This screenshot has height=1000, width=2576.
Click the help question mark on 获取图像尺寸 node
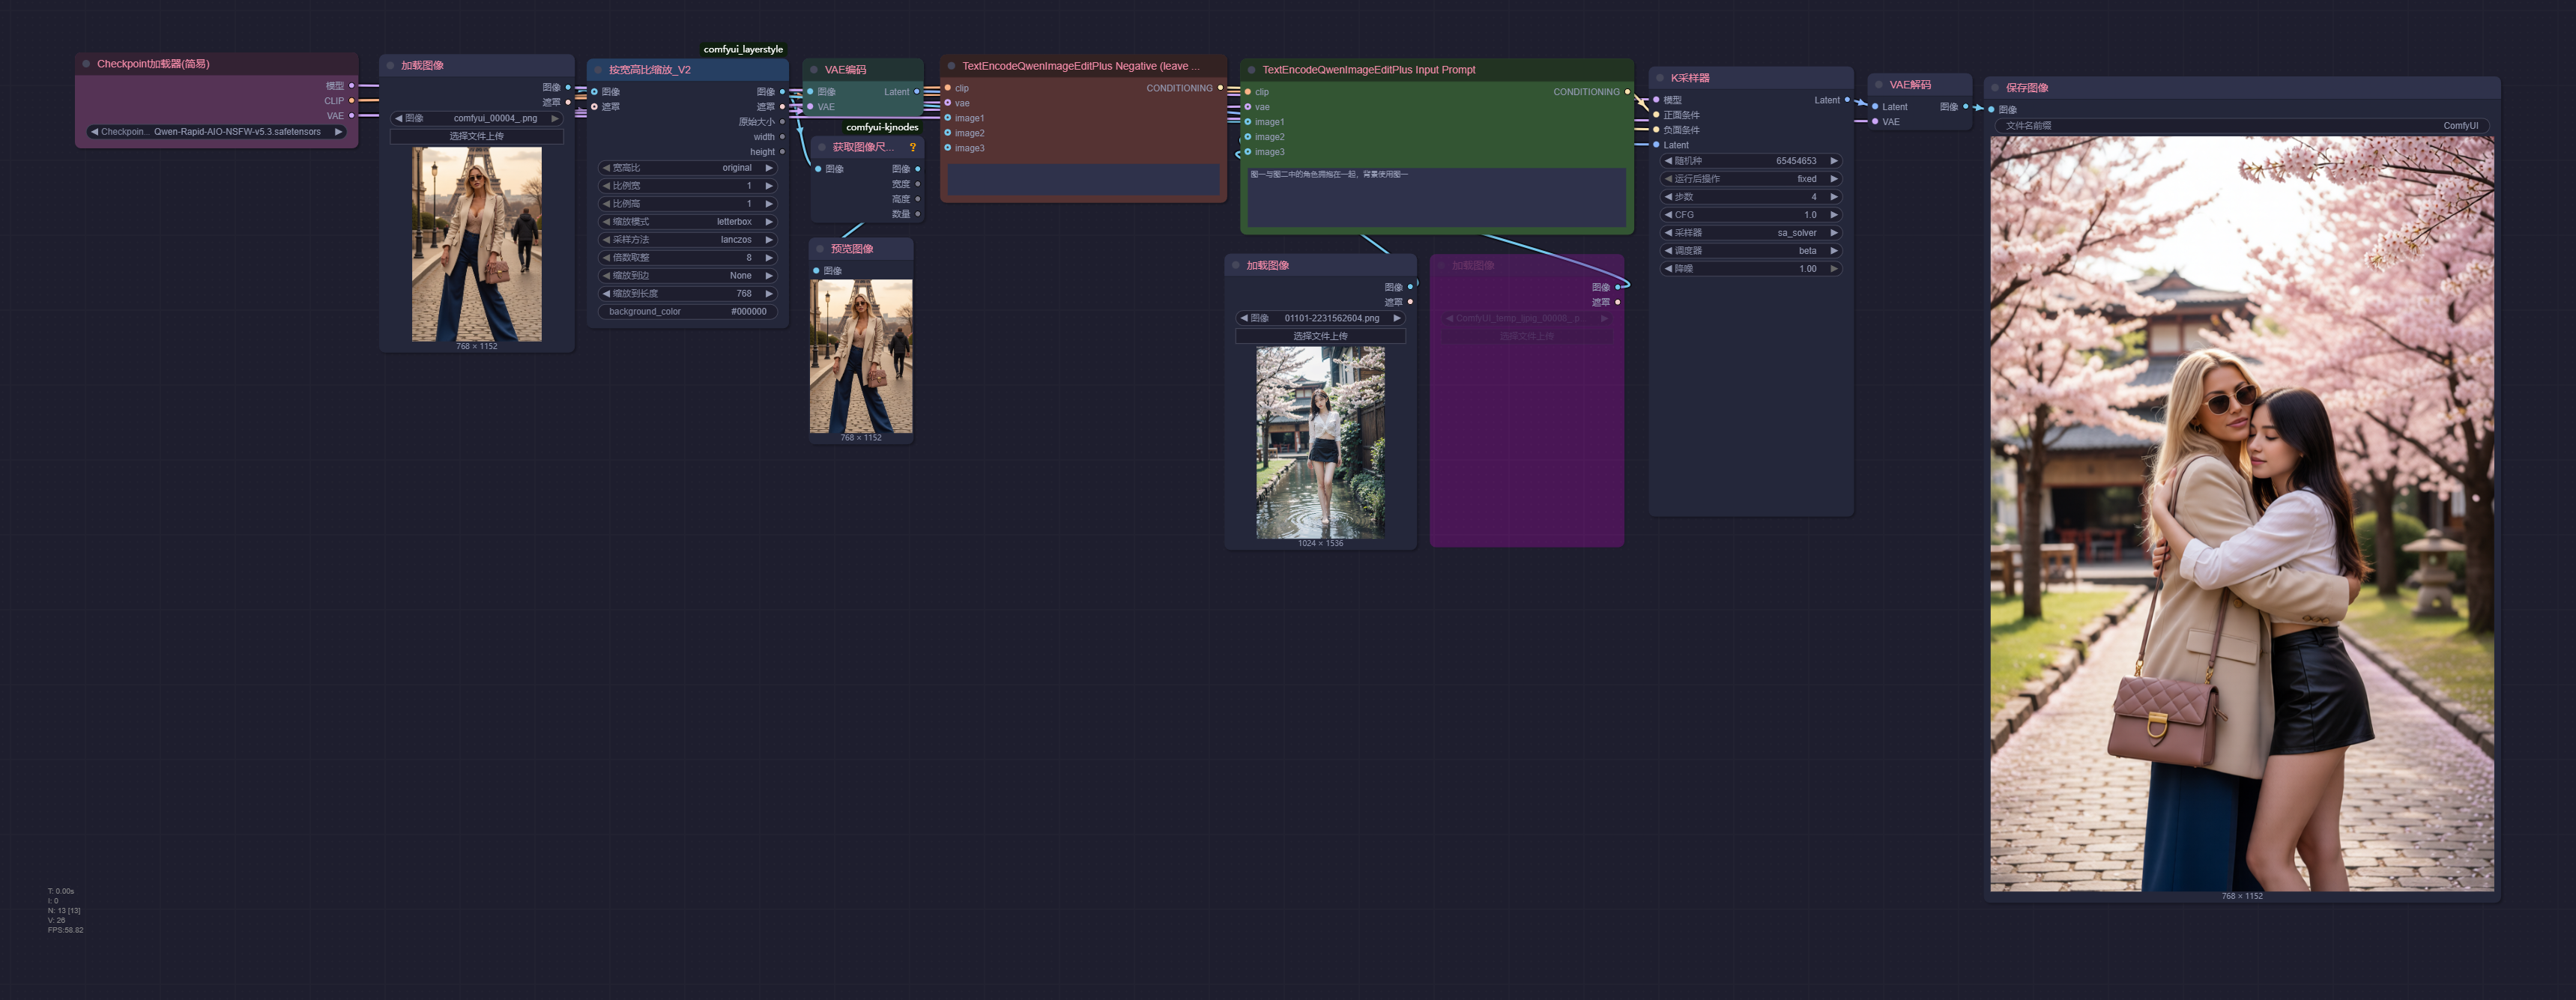point(912,147)
